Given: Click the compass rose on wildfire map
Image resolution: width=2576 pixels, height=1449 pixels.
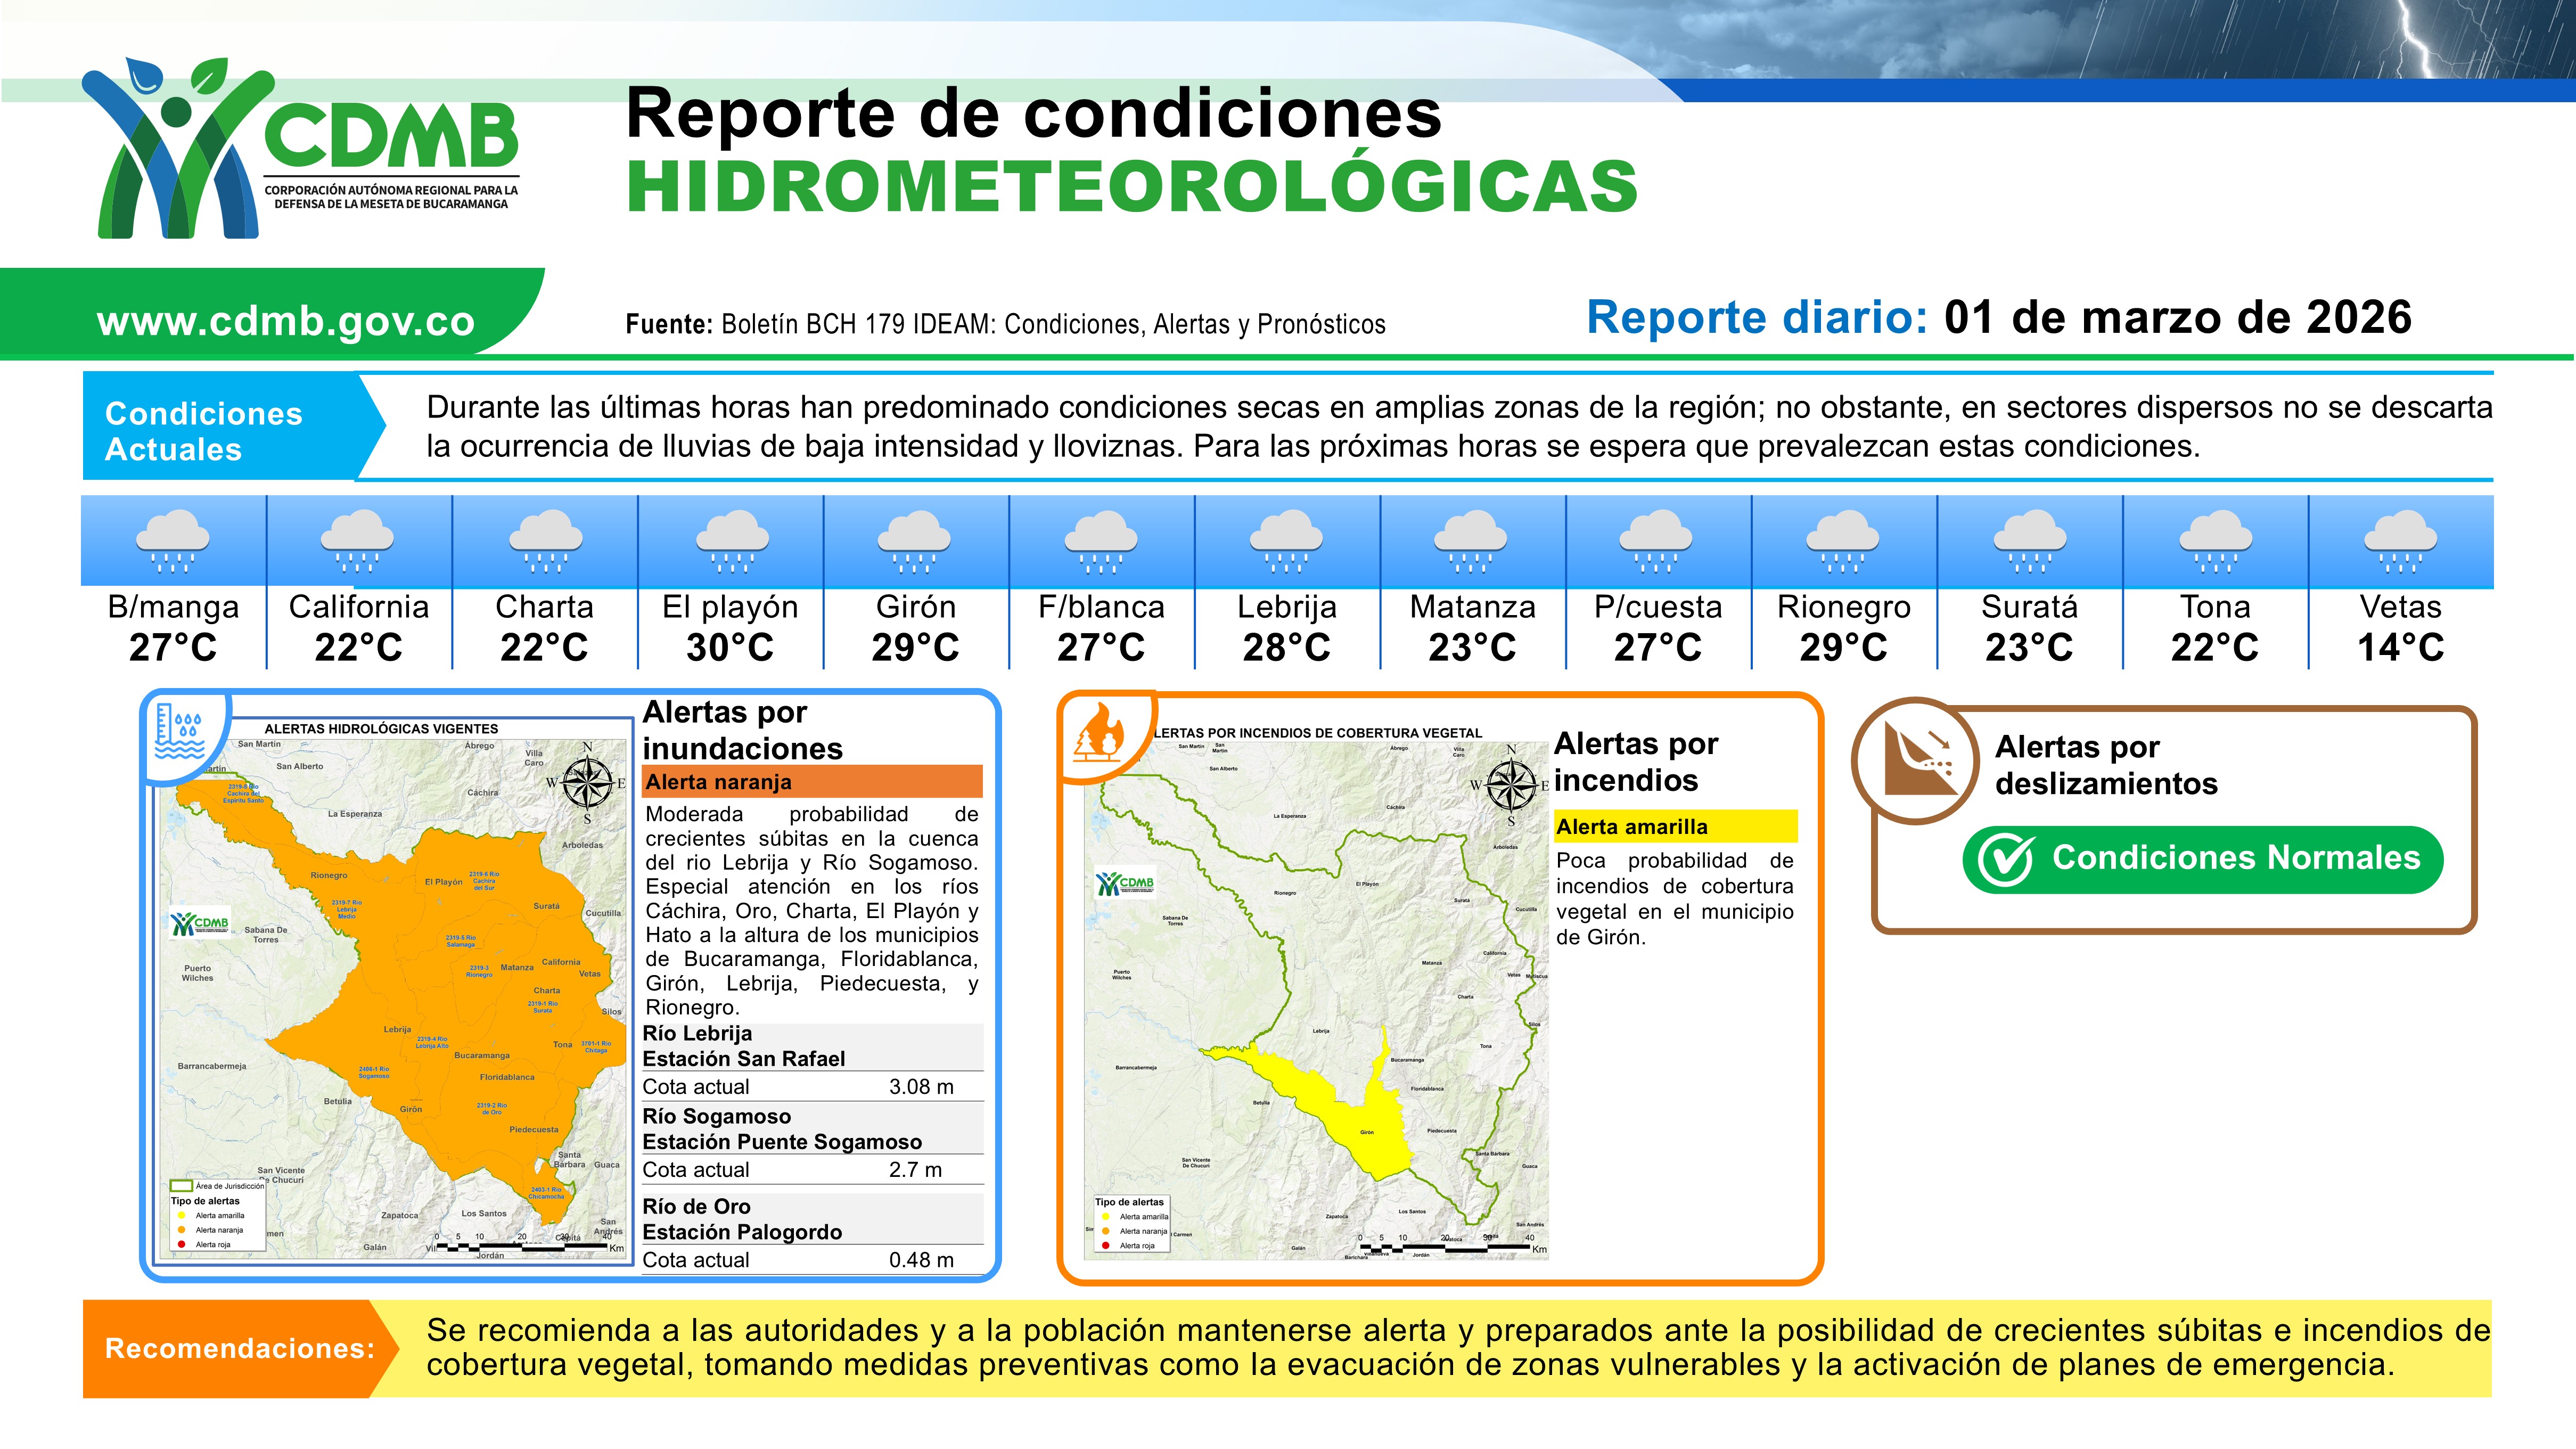Looking at the screenshot, I should point(1511,784).
